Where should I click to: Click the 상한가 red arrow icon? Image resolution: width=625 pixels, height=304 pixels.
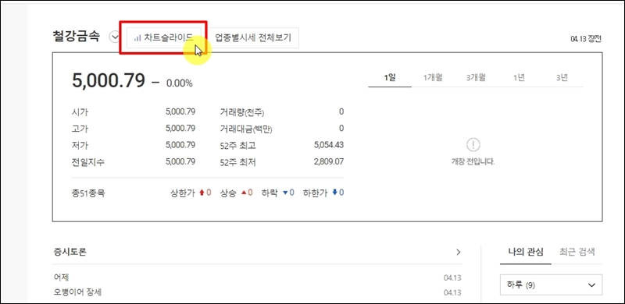click(202, 193)
